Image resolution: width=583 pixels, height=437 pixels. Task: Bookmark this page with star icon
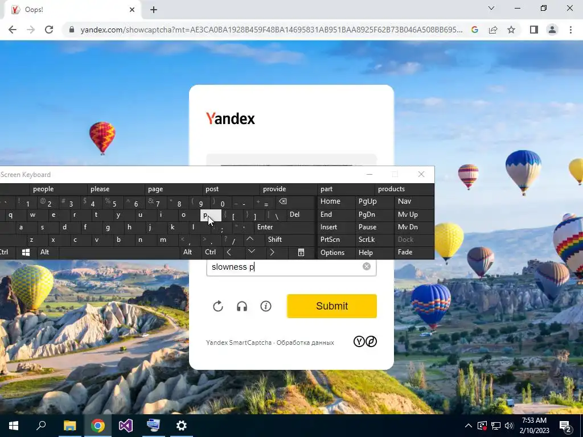(511, 30)
